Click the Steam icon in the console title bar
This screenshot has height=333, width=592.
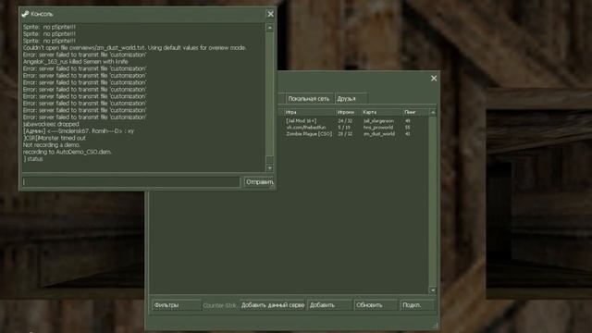[25, 14]
